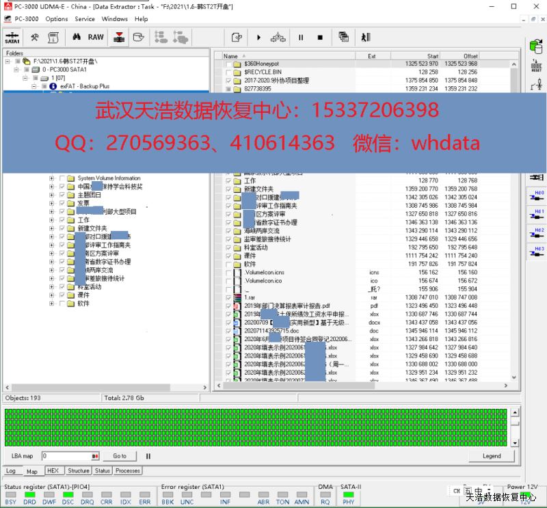547x508 pixels.
Task: Click the LBA map input field
Action: tap(66, 456)
